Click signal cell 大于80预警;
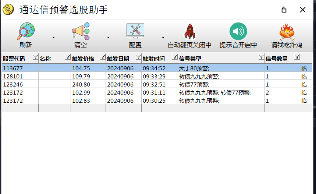The image size is (316, 194). tap(221, 68)
